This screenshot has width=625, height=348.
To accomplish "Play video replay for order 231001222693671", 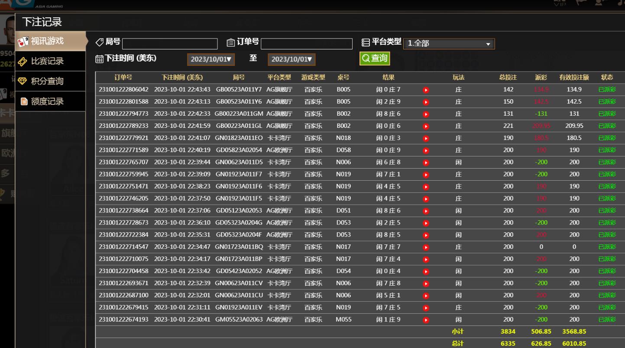I will click(426, 284).
